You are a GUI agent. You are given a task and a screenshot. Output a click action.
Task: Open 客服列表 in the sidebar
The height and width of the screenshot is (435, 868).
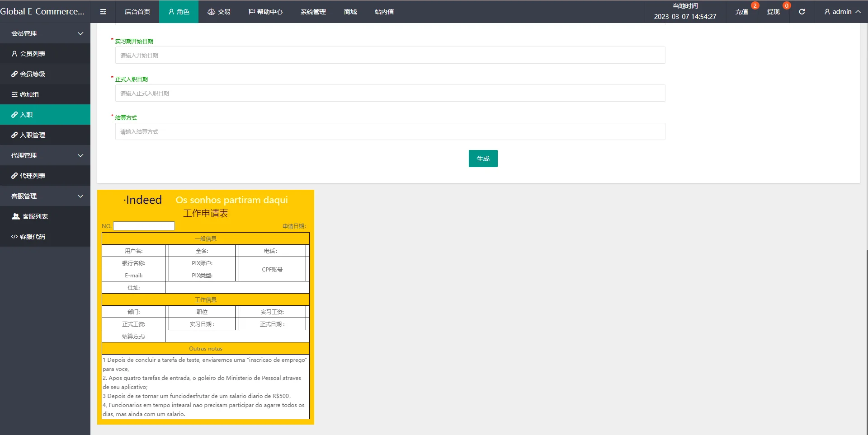(x=35, y=216)
